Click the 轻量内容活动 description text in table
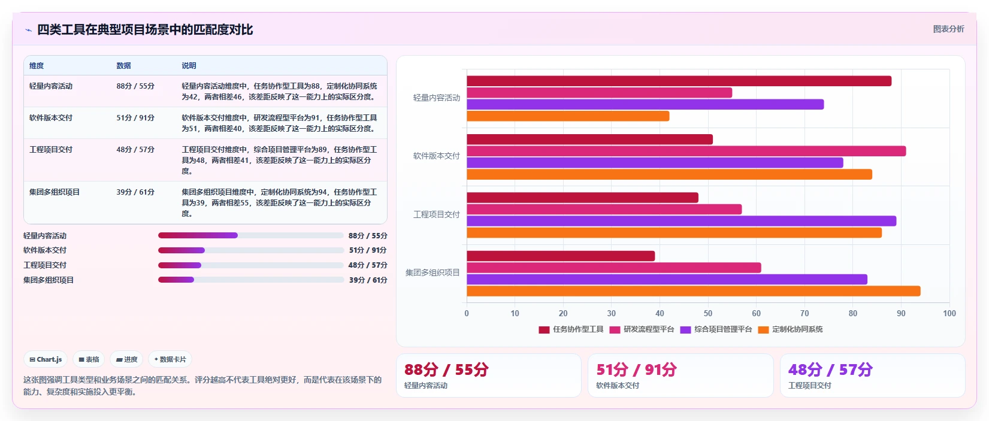The width and height of the screenshot is (989, 421). pos(279,92)
